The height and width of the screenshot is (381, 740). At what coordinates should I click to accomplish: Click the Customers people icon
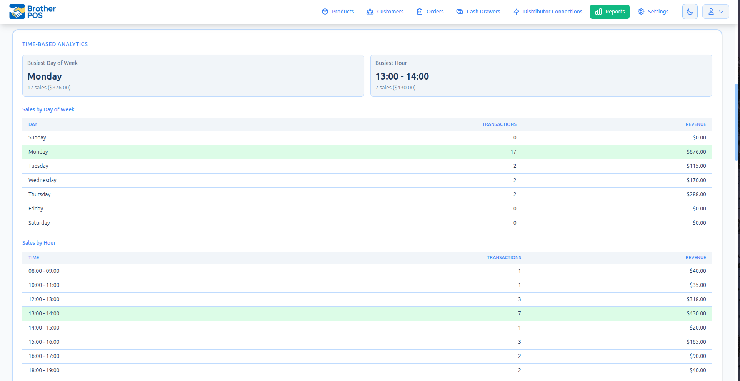(x=370, y=12)
